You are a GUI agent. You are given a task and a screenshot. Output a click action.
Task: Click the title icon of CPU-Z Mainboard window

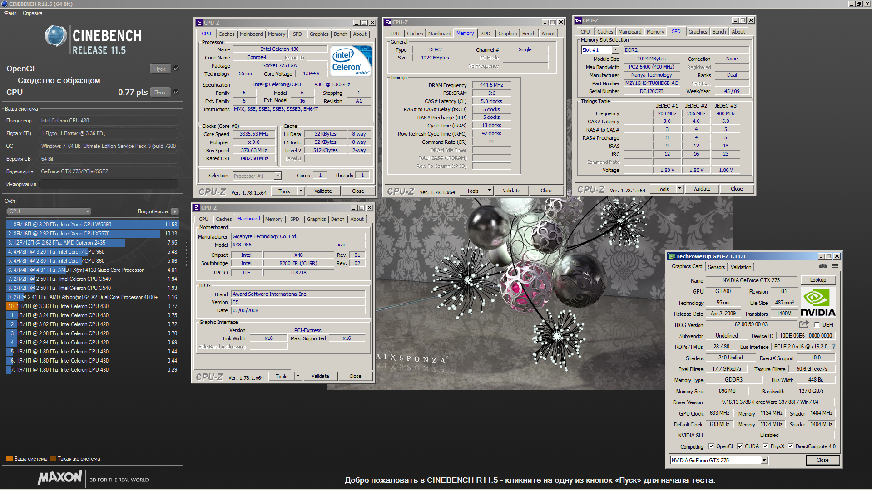[197, 208]
